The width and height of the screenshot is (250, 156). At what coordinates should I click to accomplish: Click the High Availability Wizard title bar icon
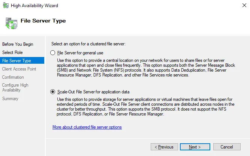6,6
